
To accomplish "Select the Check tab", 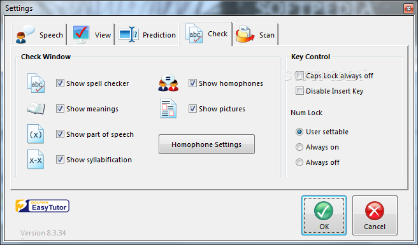I will point(206,34).
